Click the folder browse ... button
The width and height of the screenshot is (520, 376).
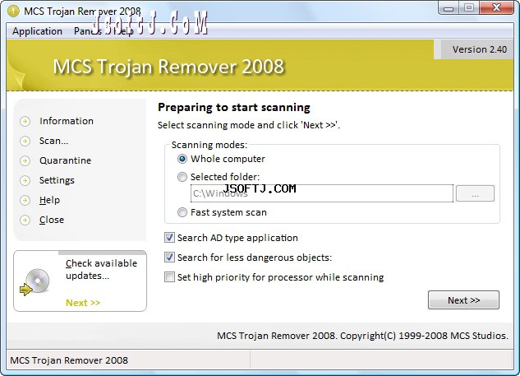click(475, 193)
